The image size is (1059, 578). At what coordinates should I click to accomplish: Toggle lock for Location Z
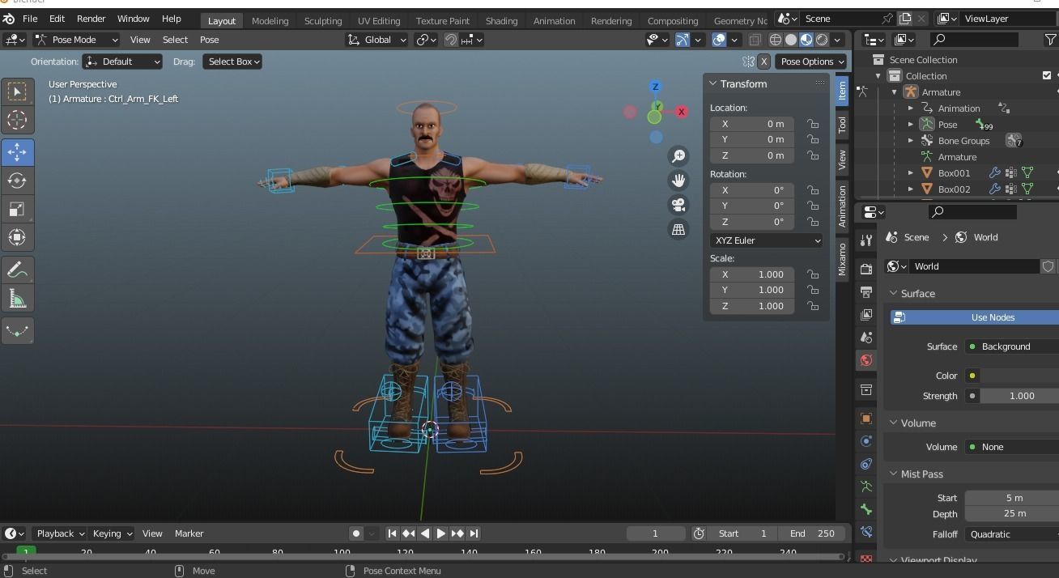(812, 155)
